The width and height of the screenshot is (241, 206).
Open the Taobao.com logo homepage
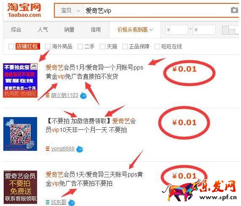24,10
